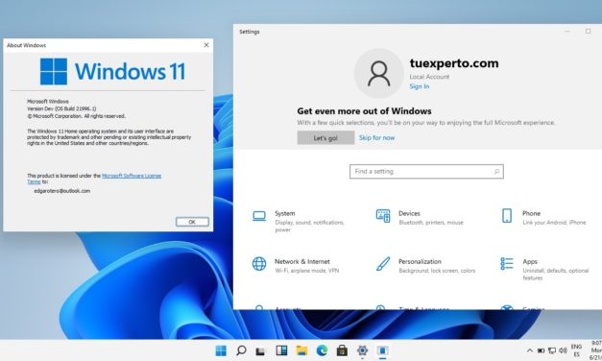Click OK in the About Windows dialog
The image size is (602, 361).
click(192, 222)
